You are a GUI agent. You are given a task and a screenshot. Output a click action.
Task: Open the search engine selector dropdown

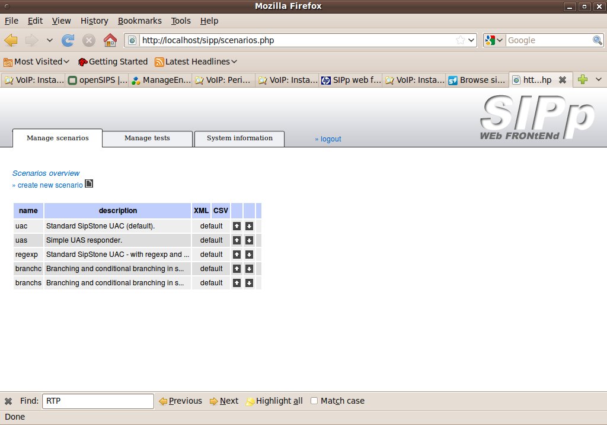494,40
